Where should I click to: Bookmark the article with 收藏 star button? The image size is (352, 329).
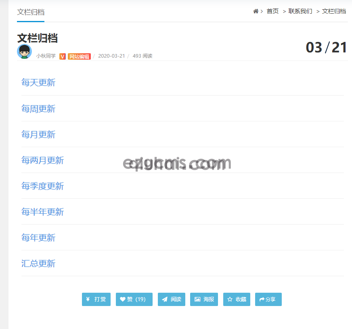[x=237, y=299]
